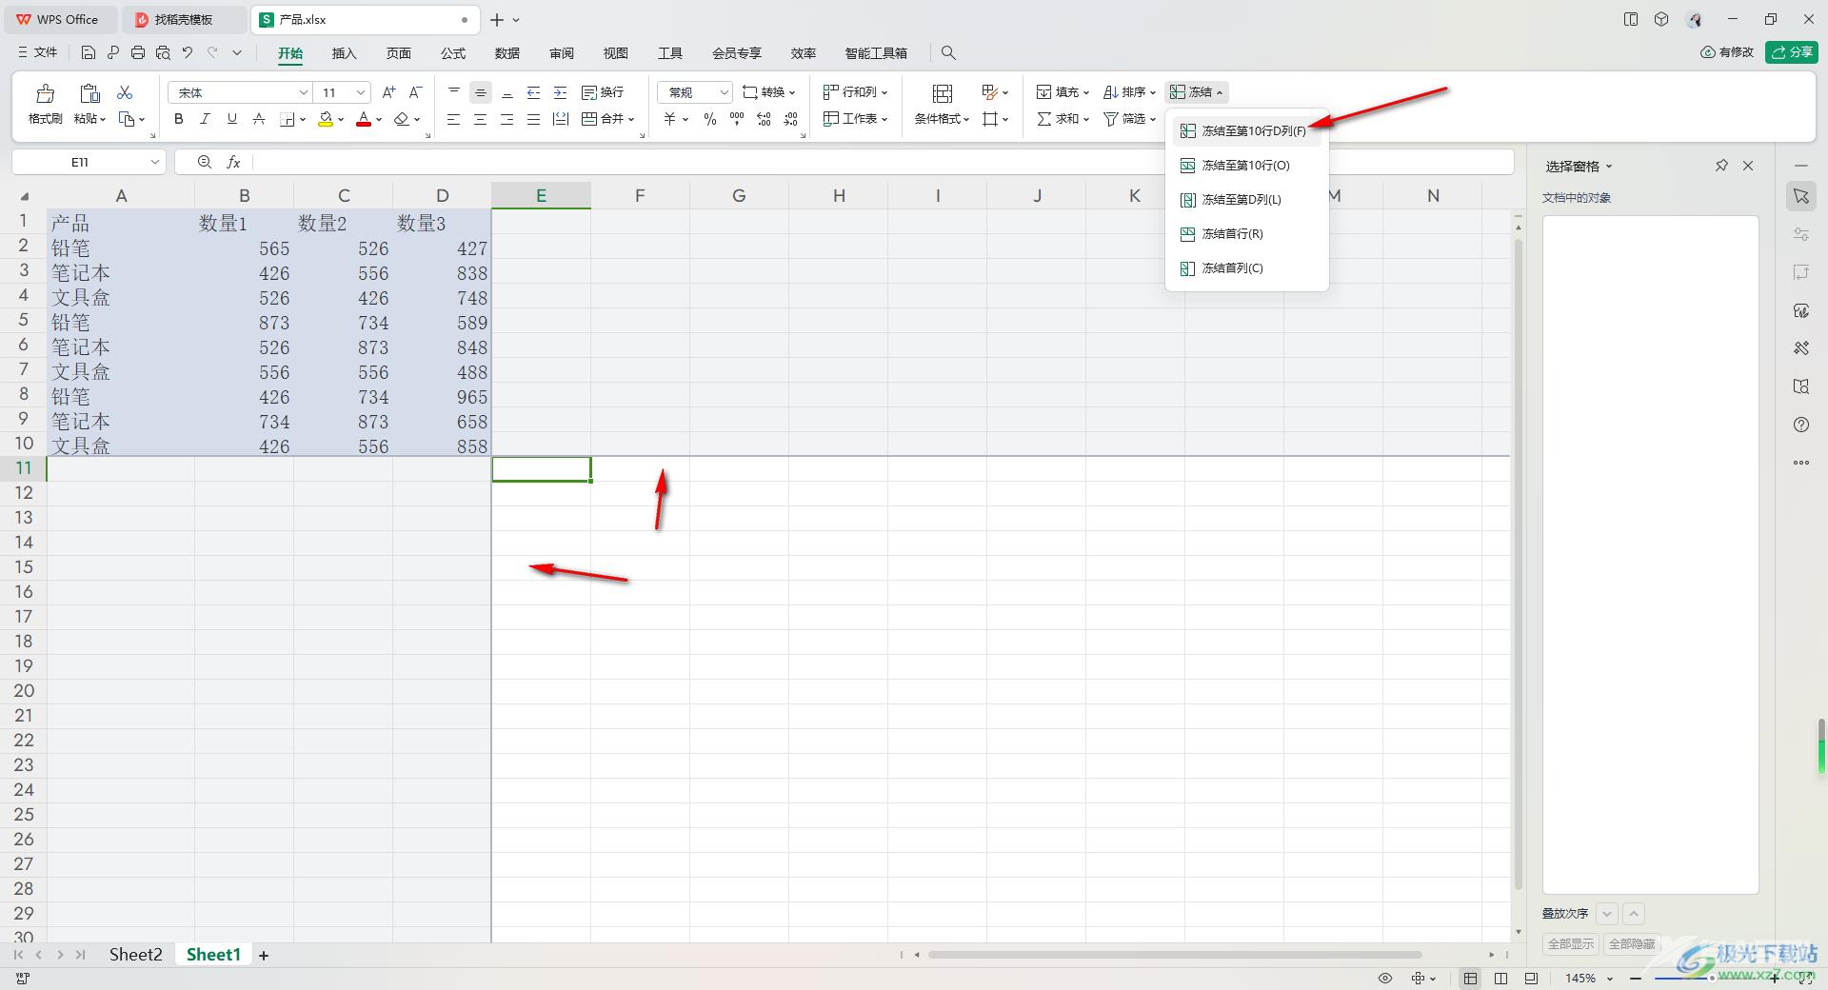The height and width of the screenshot is (990, 1828).
Task: Toggle align text left
Action: pos(454,119)
